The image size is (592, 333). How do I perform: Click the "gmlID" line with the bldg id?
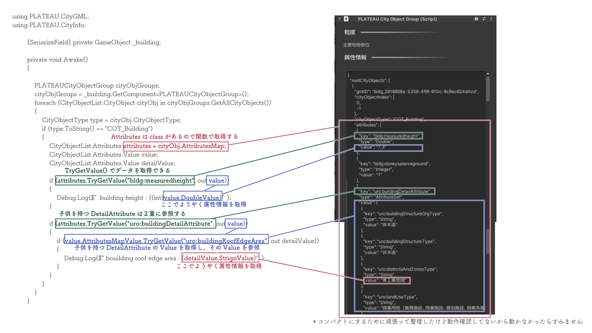pos(416,92)
